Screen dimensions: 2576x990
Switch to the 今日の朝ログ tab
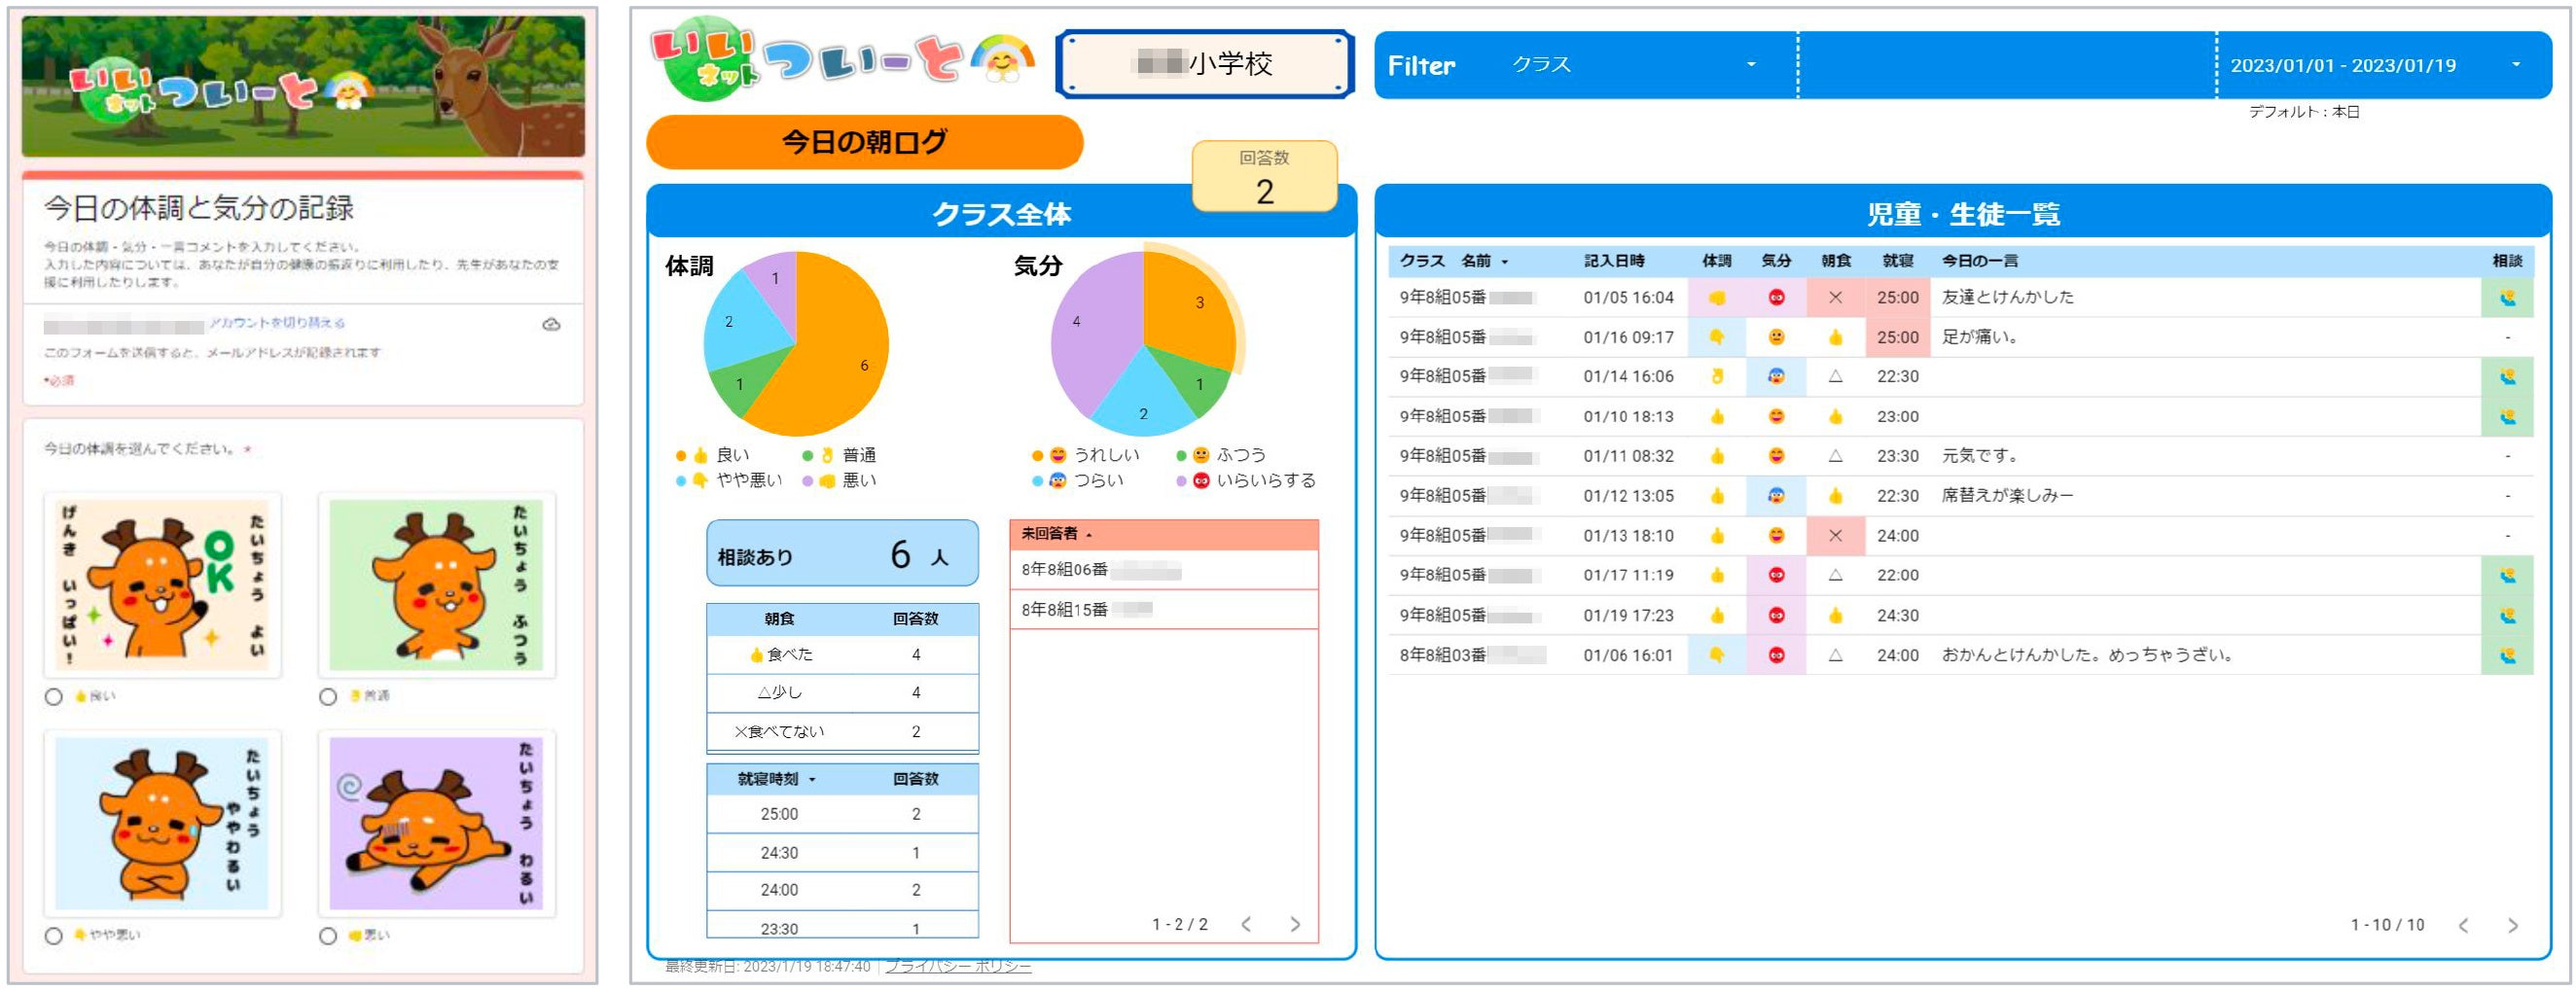click(864, 141)
